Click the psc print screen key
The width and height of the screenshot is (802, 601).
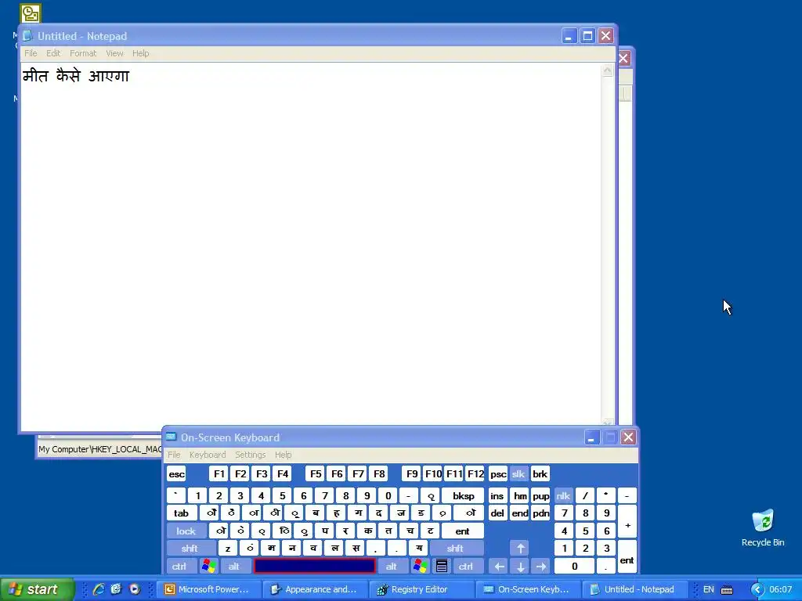497,473
